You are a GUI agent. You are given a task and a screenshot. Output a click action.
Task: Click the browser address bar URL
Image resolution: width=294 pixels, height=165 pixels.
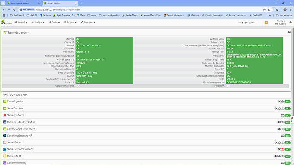(58, 9)
